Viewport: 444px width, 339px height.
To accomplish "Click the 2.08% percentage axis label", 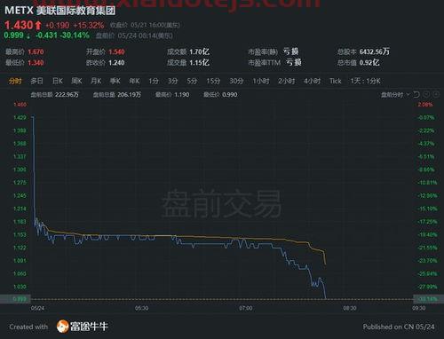I will 425,105.
